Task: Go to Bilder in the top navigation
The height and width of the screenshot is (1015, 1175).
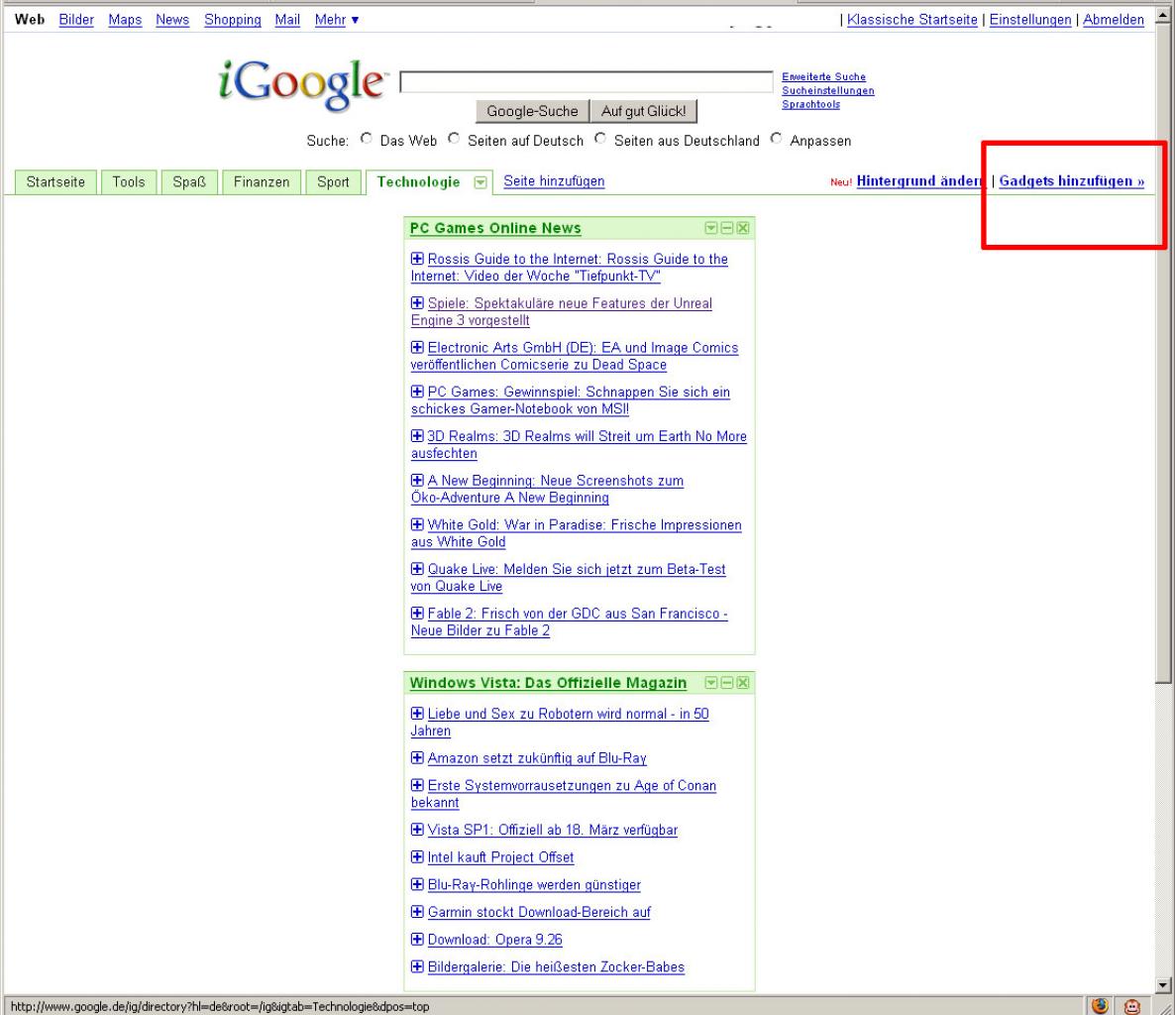Action: [x=76, y=20]
